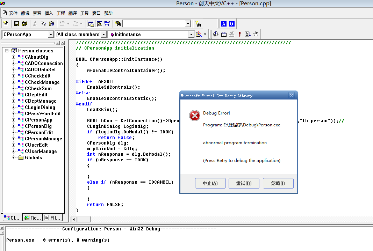Screen dimensions: 373x251
Task: Click the WizardBar actions wand icon
Action: click(x=199, y=34)
